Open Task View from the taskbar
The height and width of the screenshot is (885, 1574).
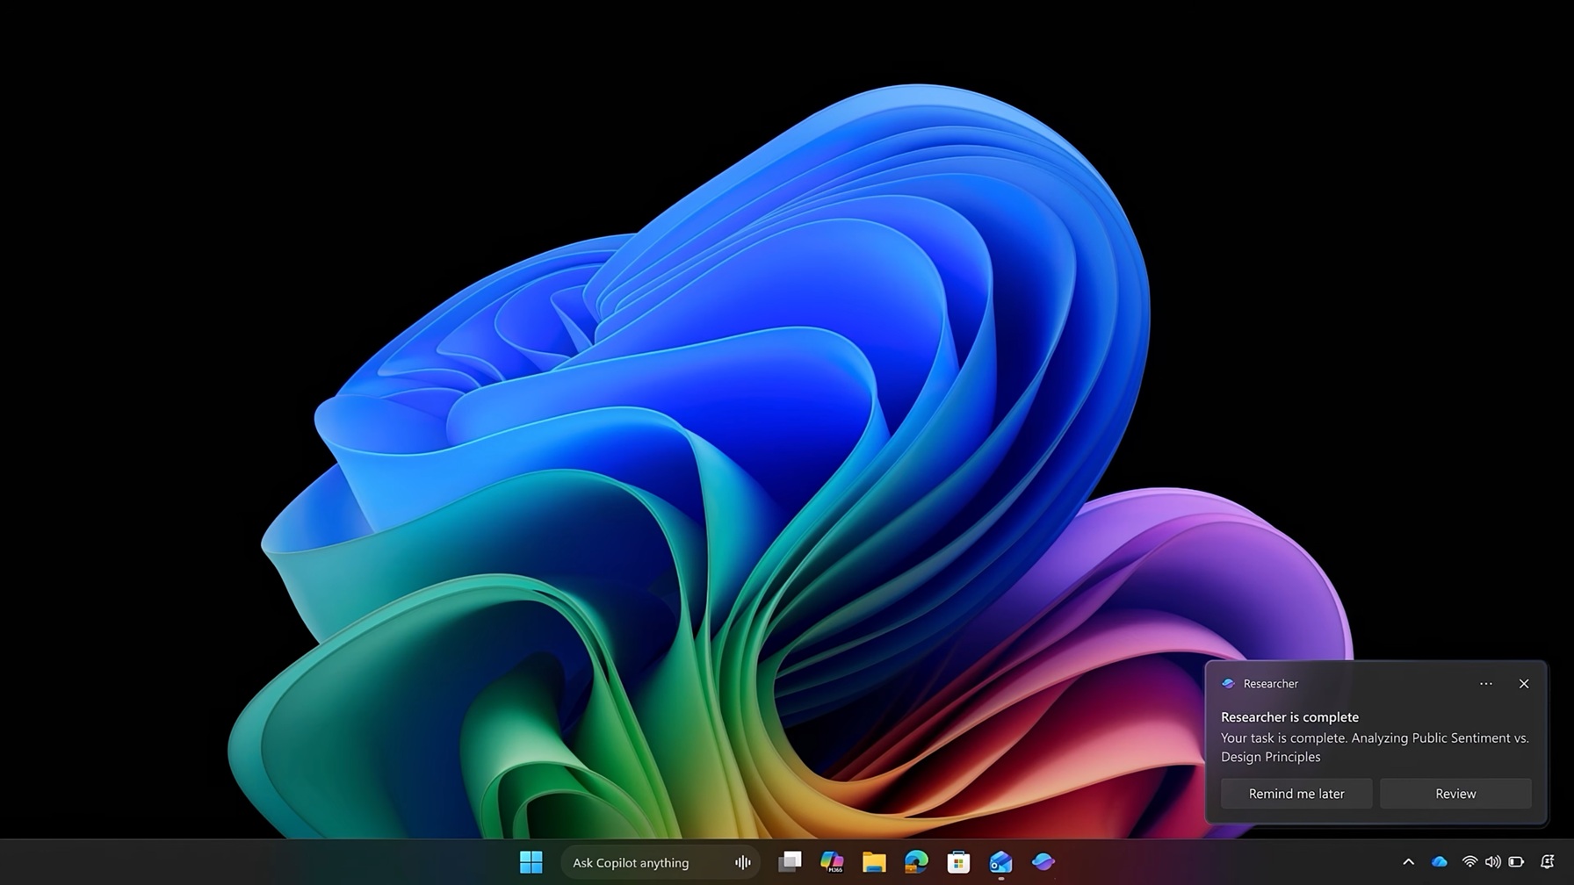coord(790,862)
